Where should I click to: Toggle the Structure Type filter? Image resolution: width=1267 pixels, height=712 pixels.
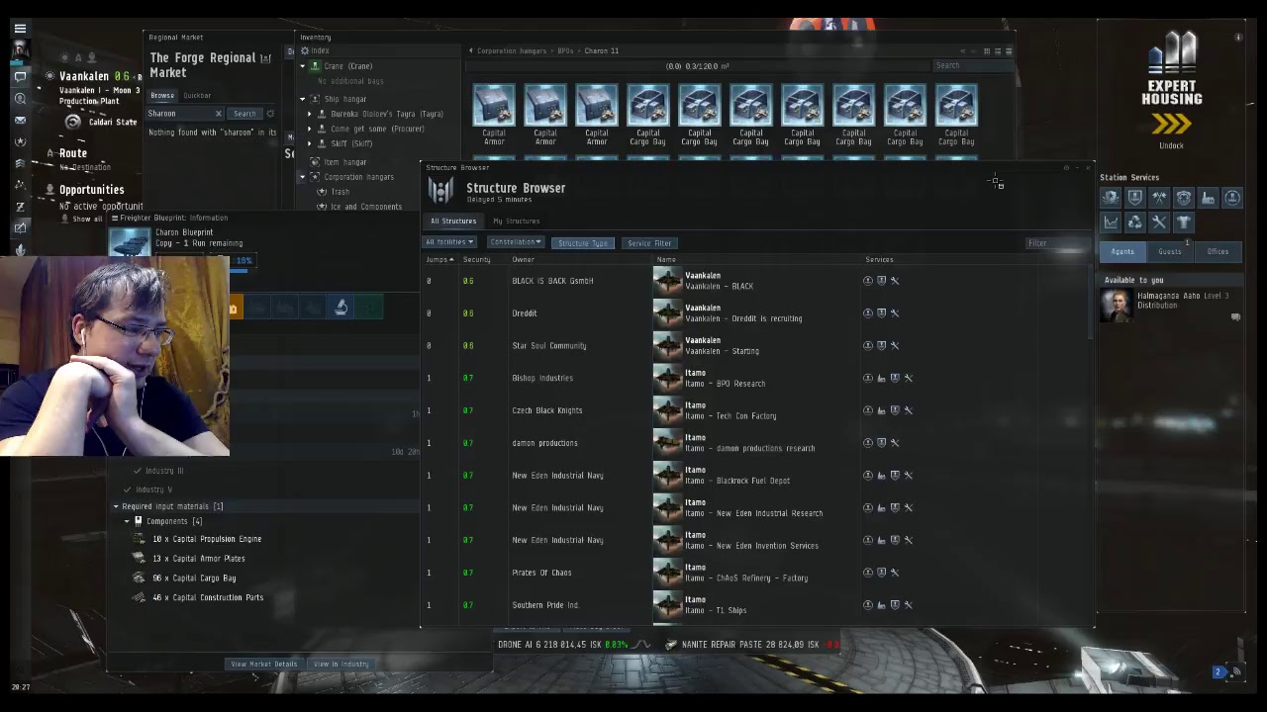pos(583,243)
